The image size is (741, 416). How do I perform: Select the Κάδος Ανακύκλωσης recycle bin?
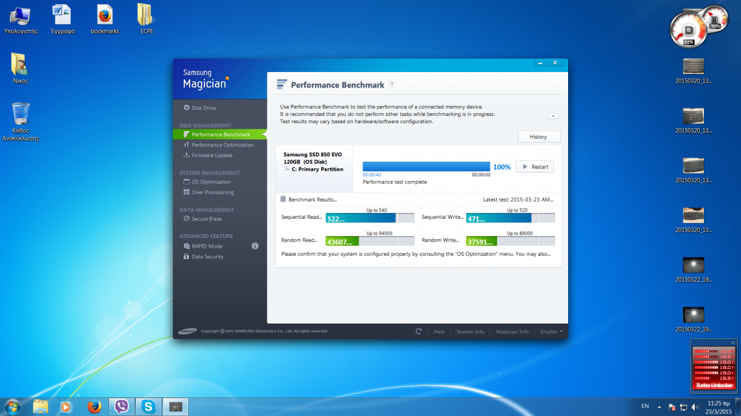20,122
